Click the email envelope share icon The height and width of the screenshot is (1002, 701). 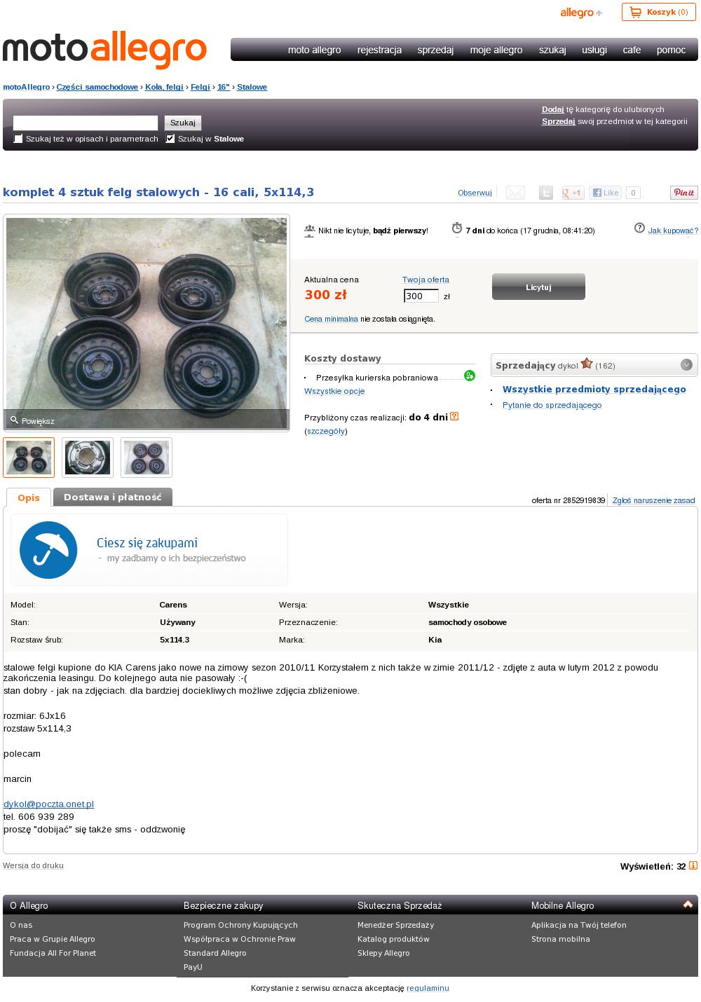515,193
